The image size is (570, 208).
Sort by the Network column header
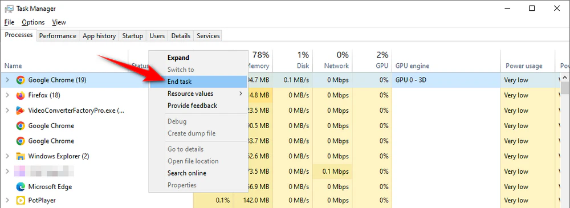332,60
